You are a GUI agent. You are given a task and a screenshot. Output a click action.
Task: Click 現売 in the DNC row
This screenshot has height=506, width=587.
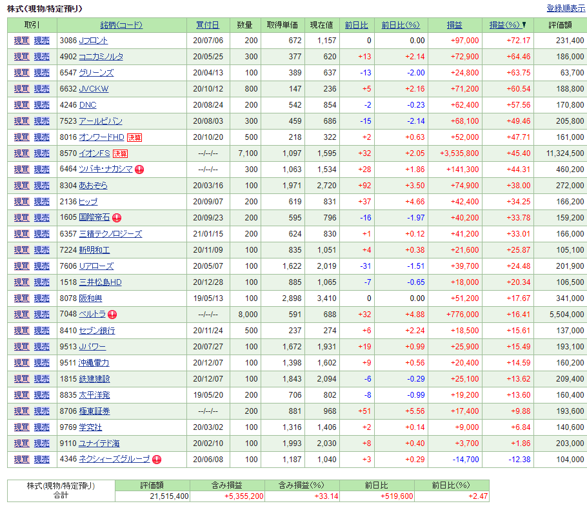pyautogui.click(x=41, y=104)
